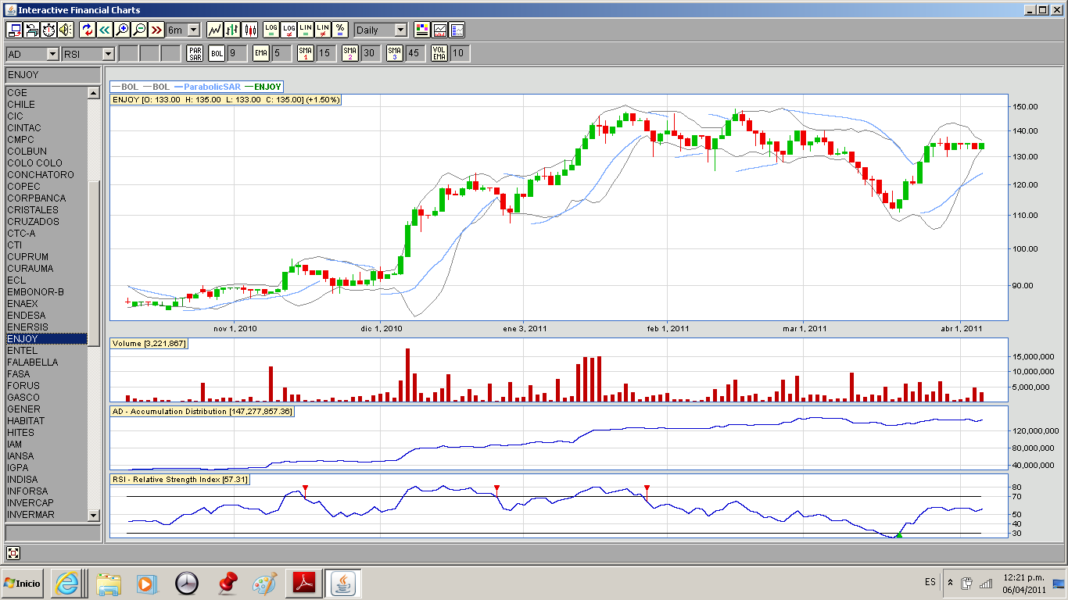Viewport: 1068px width, 600px height.
Task: Toggle the SMA 1 indicator
Action: click(306, 53)
